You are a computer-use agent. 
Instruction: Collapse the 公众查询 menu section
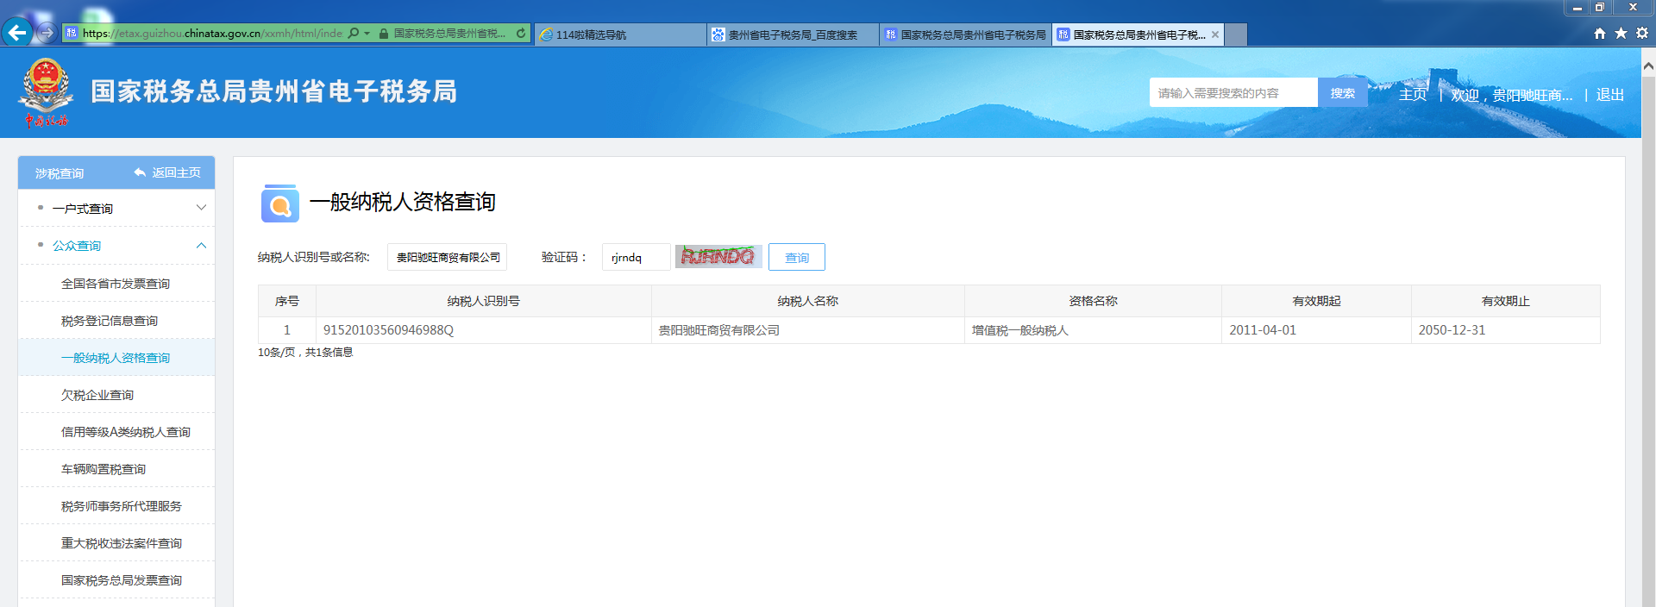click(201, 246)
